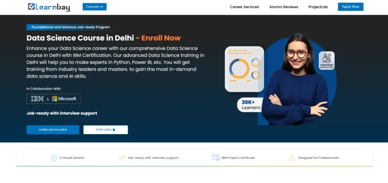Click the Courses chevron arrow

pos(102,7)
